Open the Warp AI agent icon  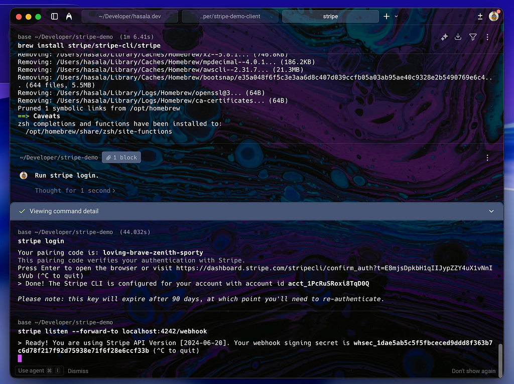click(x=69, y=17)
